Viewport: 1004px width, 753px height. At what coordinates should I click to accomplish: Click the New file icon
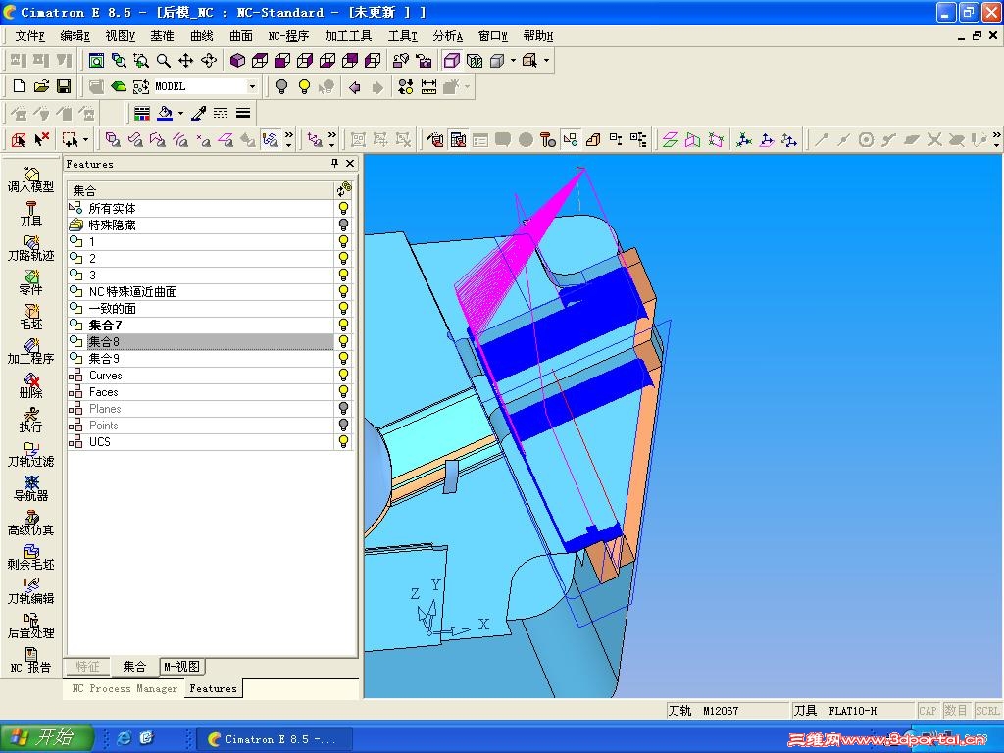tap(20, 86)
